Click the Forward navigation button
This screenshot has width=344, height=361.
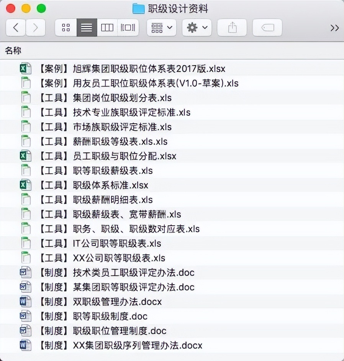pos(35,27)
